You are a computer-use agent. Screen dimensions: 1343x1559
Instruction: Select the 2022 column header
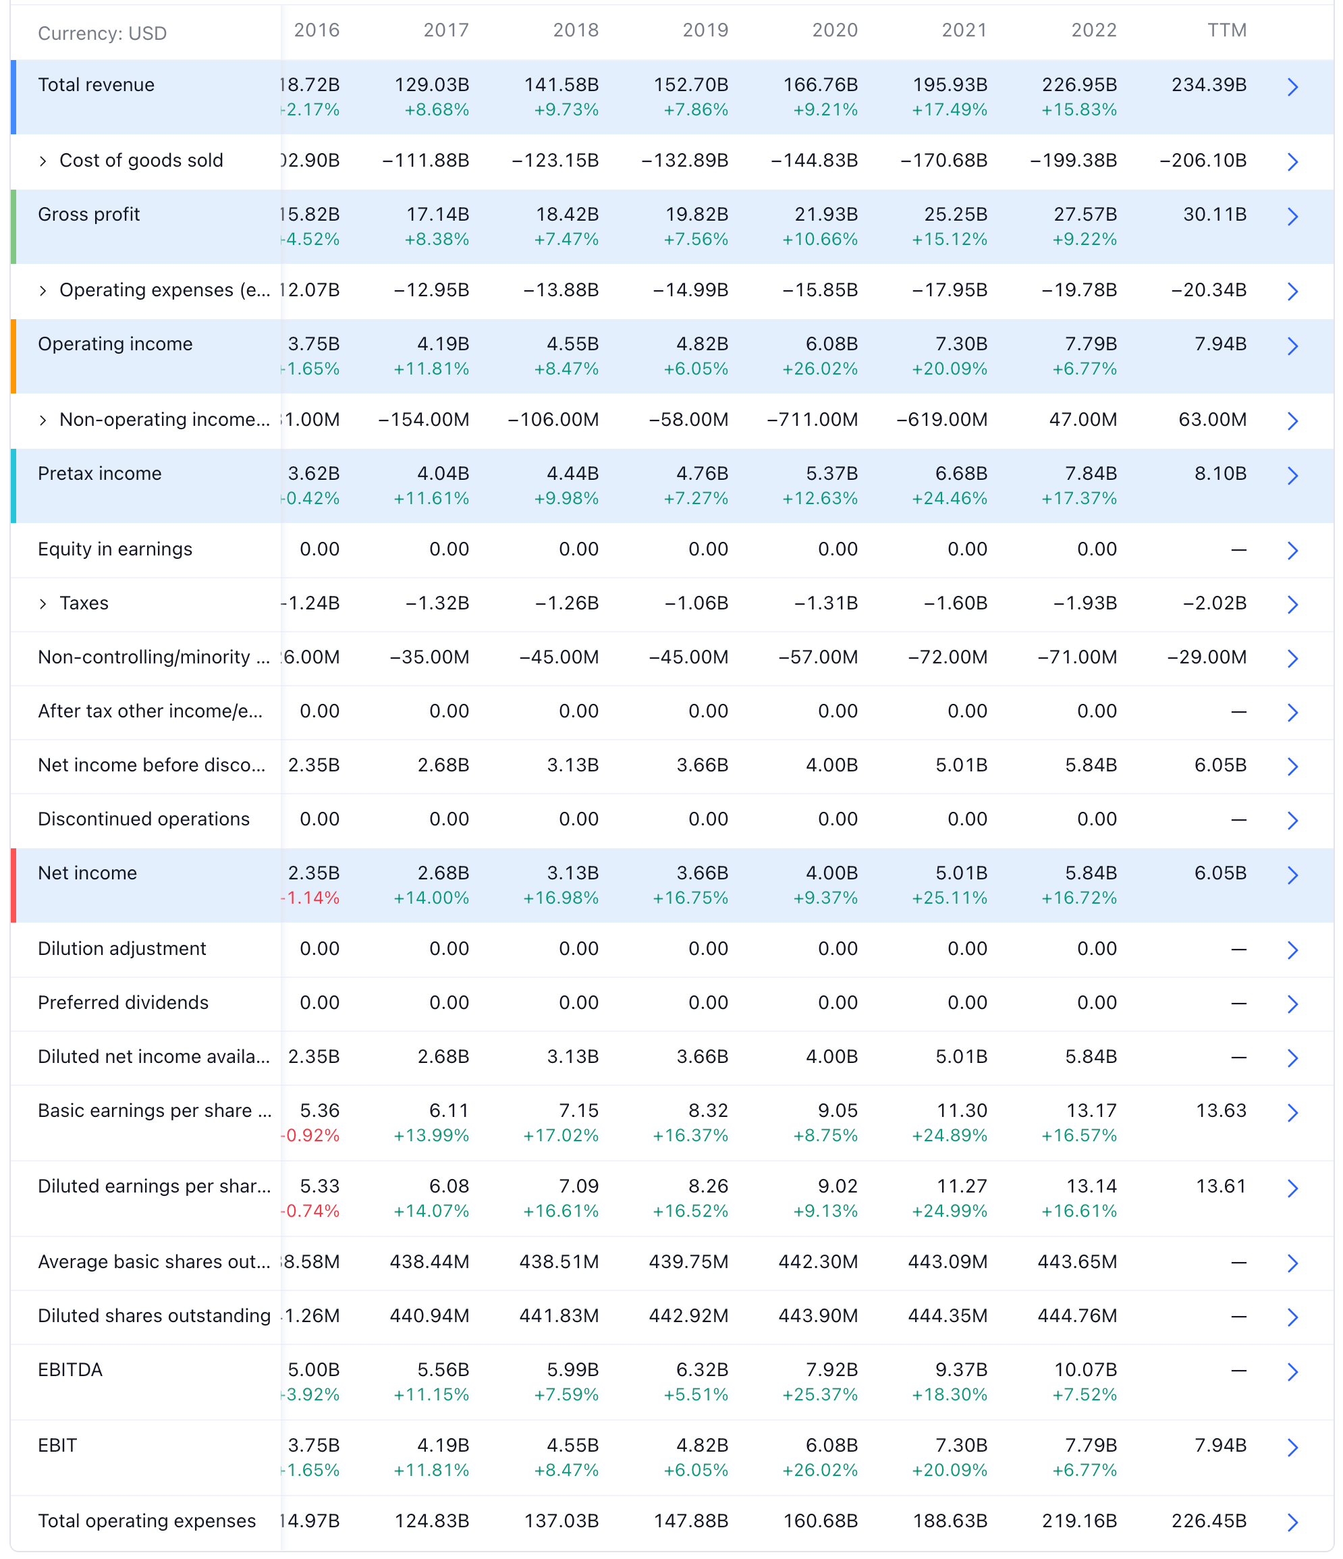[x=1093, y=30]
